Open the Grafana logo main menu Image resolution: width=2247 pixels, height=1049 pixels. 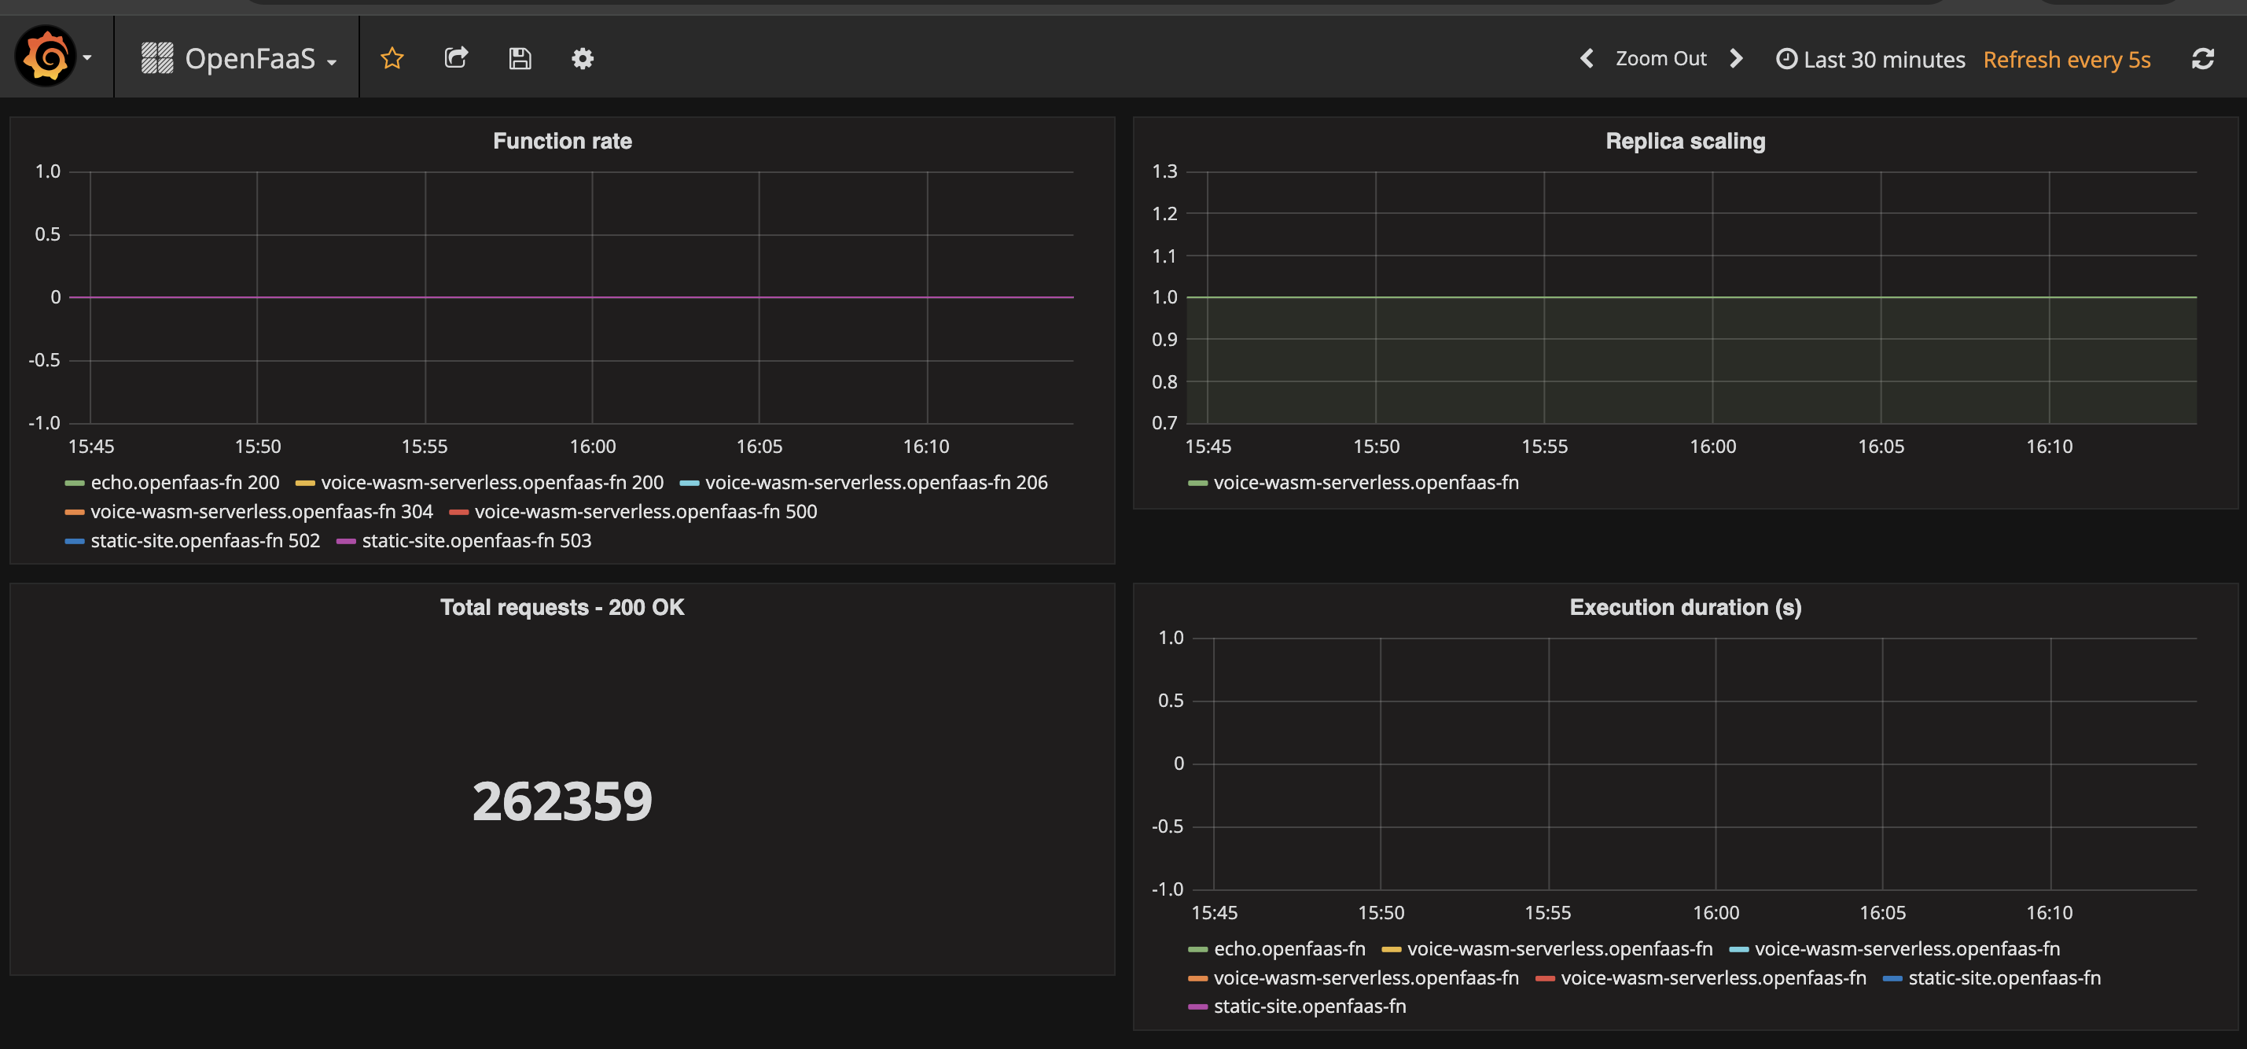tap(46, 57)
